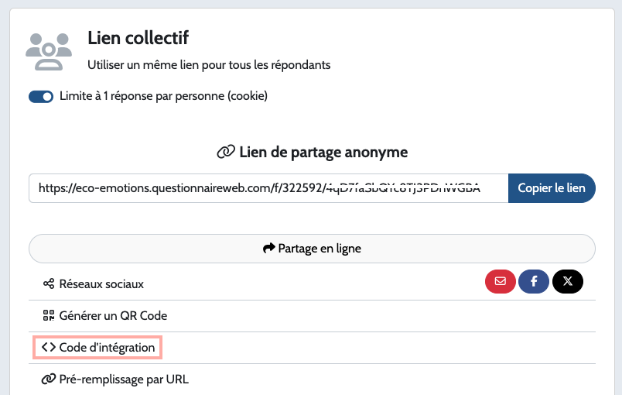This screenshot has height=395, width=622.
Task: Share survey via the red email icon
Action: 501,281
